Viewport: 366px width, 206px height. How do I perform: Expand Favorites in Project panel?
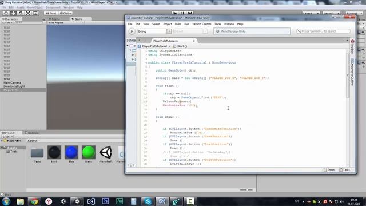click(2, 141)
